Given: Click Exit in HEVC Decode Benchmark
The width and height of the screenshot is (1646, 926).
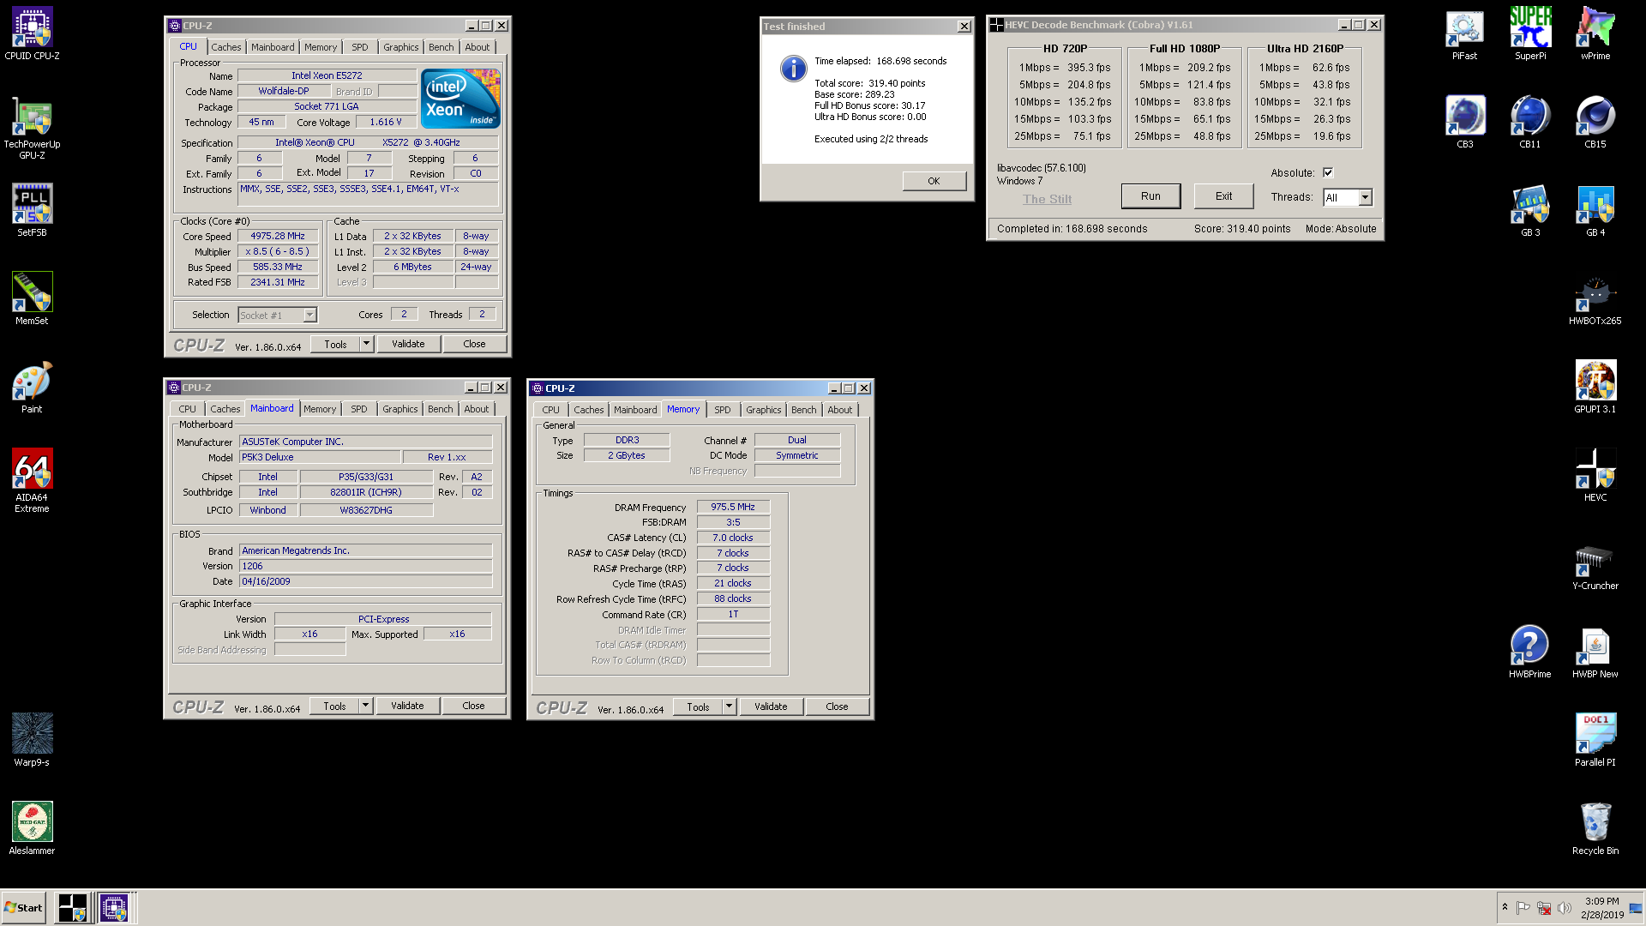Looking at the screenshot, I should tap(1223, 196).
